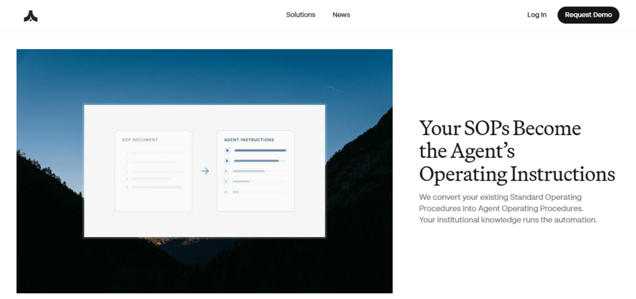Click the fifth play icon under Agent Instructions
Image resolution: width=636 pixels, height=299 pixels.
pyautogui.click(x=227, y=192)
